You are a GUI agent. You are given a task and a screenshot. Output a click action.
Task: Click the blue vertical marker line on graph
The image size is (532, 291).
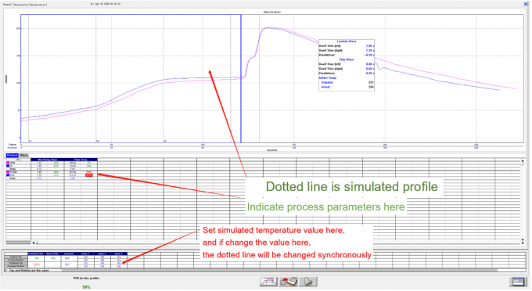(x=241, y=79)
